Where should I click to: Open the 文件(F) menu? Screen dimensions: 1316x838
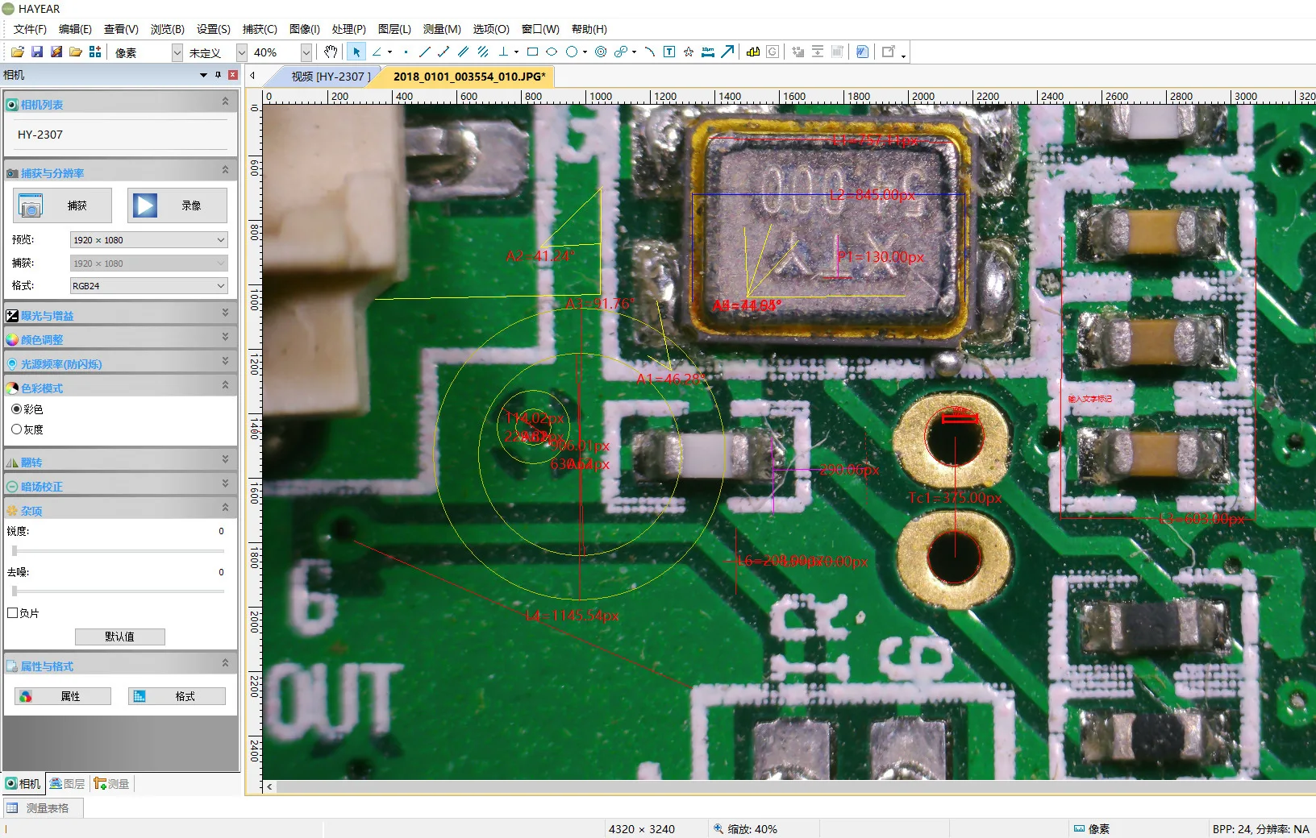tap(30, 29)
